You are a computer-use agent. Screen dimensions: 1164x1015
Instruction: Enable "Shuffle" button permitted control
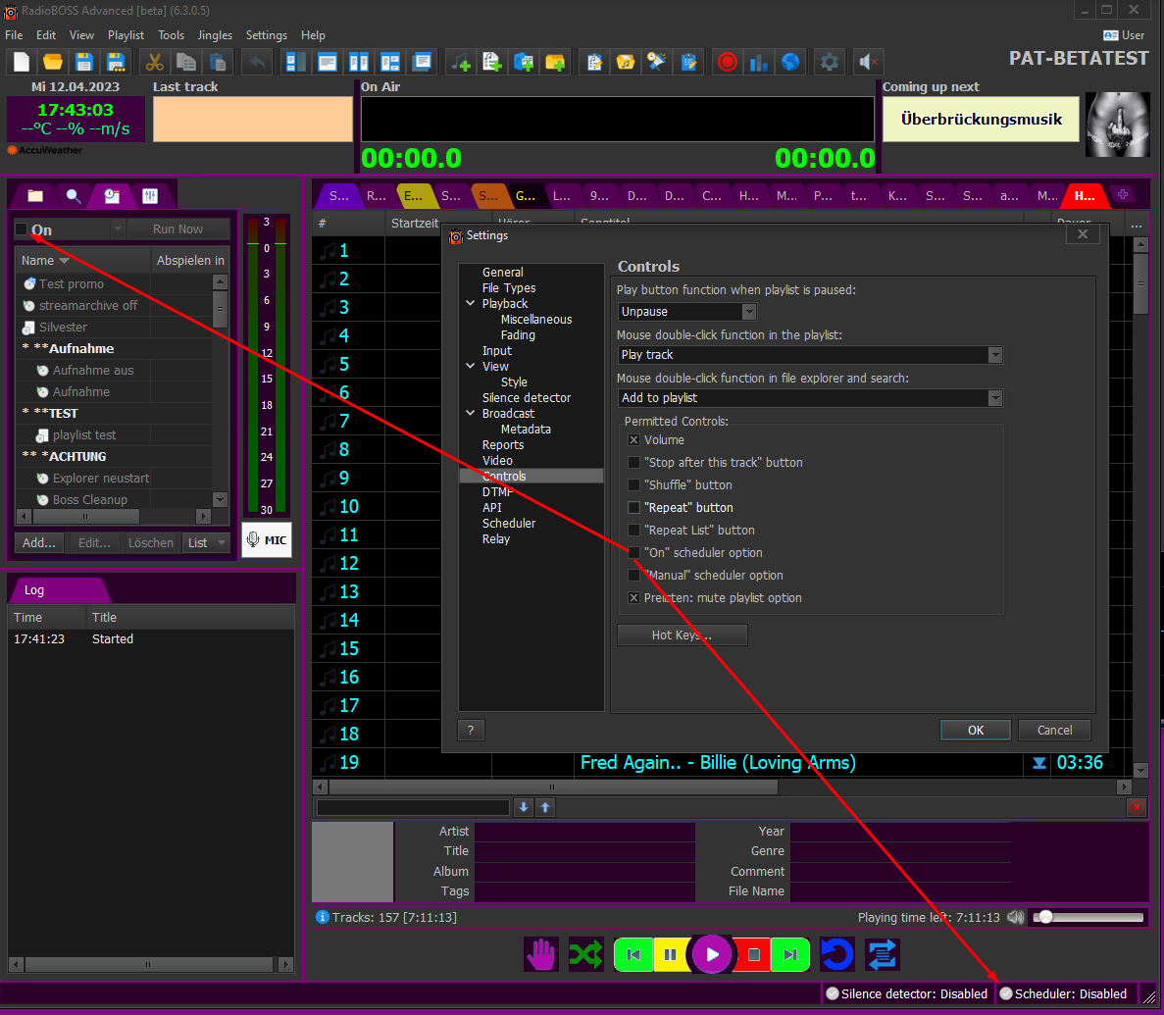click(x=634, y=485)
